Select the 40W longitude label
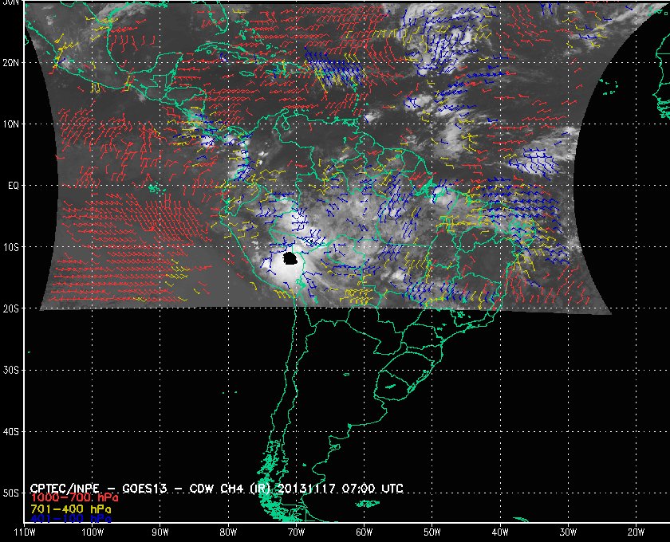This screenshot has height=542, width=670. [500, 532]
